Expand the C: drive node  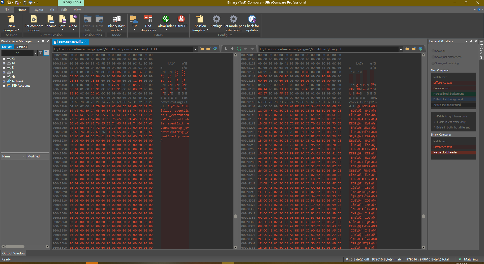point(4,59)
